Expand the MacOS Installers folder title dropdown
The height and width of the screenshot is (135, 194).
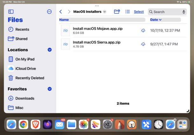point(105,12)
